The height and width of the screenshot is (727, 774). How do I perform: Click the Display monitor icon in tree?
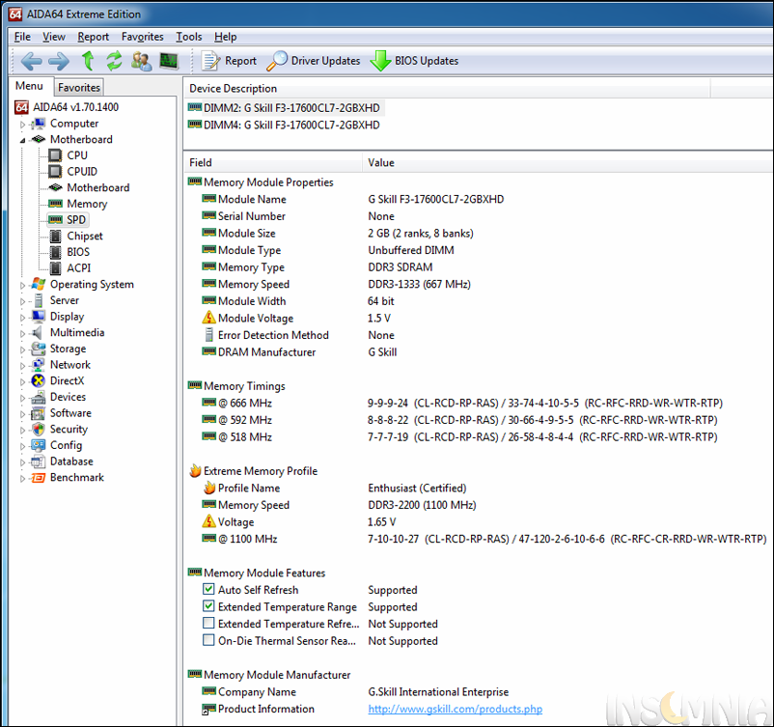38,316
